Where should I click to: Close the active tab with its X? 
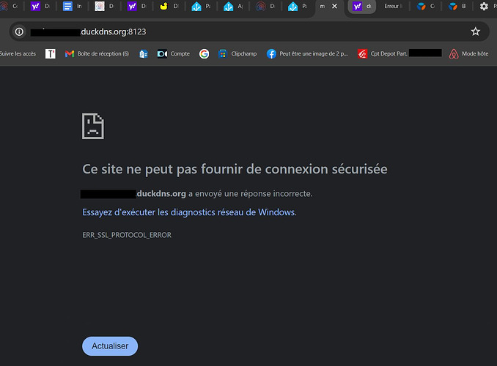pyautogui.click(x=334, y=6)
